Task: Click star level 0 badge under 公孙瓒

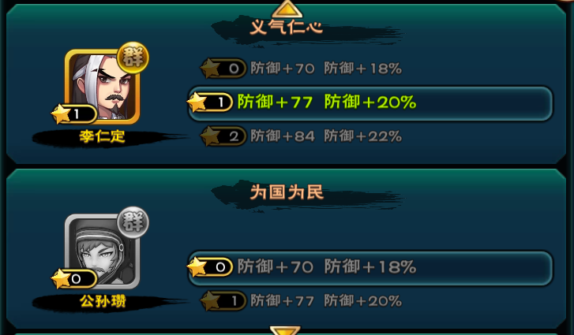Action: [x=74, y=279]
